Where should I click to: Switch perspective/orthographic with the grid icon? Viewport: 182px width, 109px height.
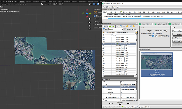click(x=90, y=29)
